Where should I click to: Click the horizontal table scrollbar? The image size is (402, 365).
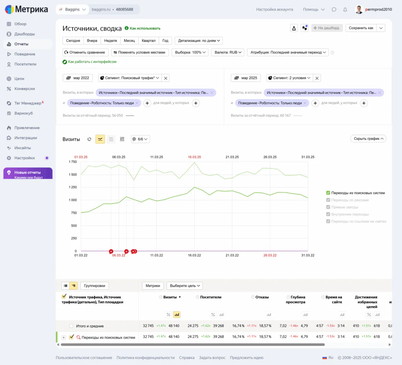coord(192,345)
